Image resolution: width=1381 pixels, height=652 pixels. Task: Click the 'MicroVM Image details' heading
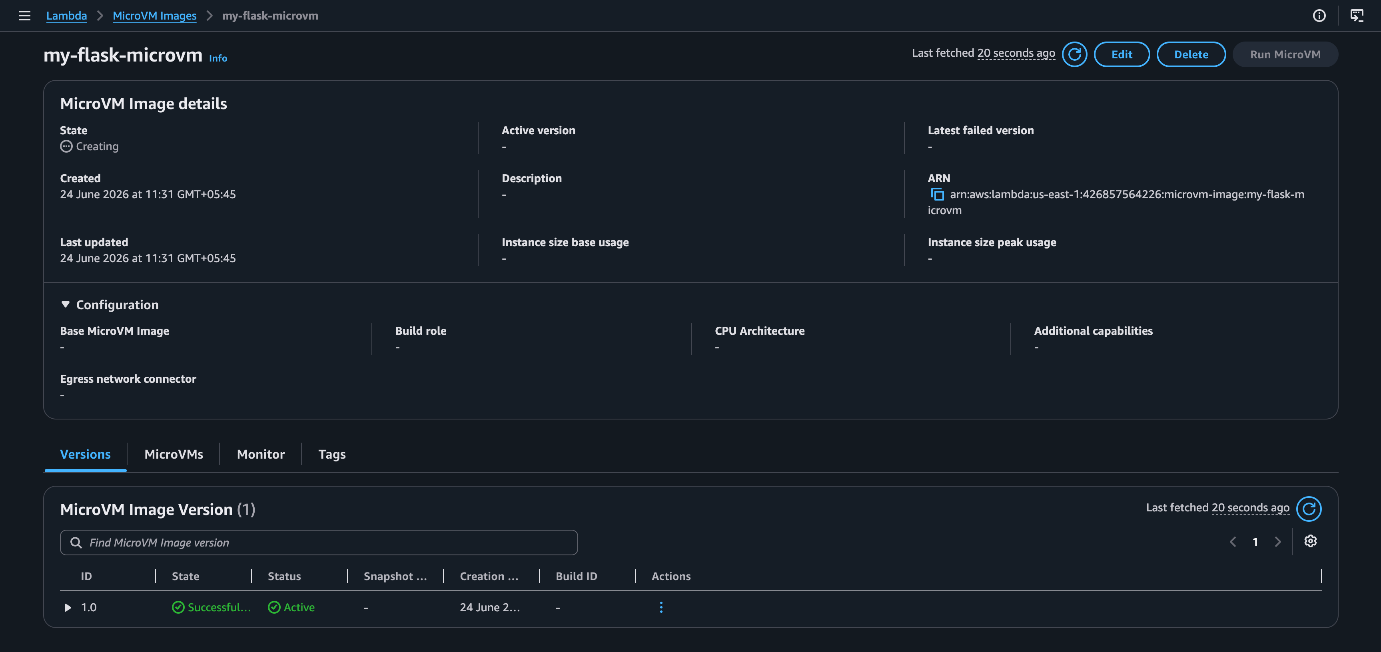[x=143, y=103]
